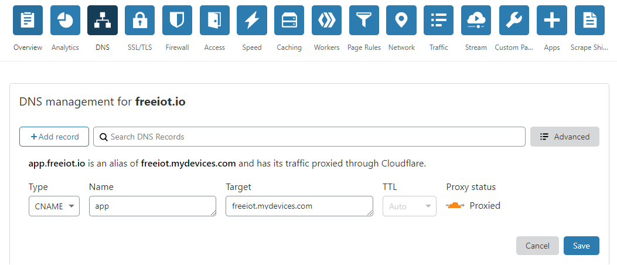Open the TTL Auto dropdown
617x265 pixels.
(x=409, y=206)
